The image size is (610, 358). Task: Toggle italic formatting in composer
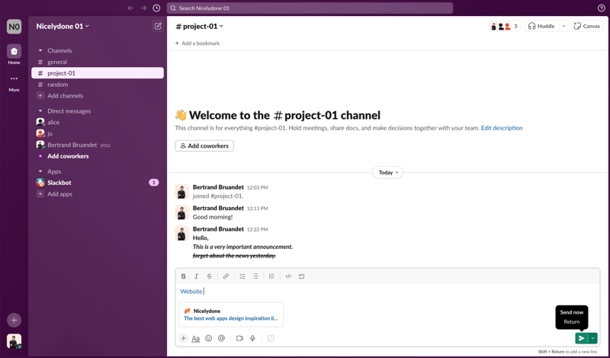[x=196, y=276]
